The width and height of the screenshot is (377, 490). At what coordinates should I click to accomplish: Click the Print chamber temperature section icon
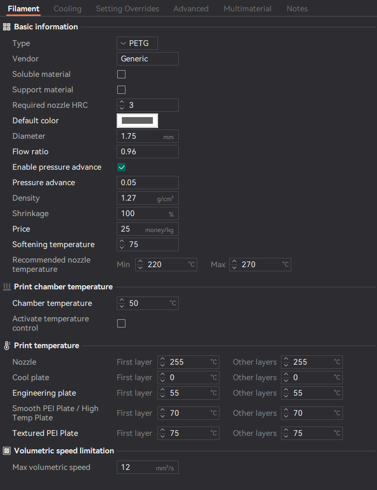(7, 287)
